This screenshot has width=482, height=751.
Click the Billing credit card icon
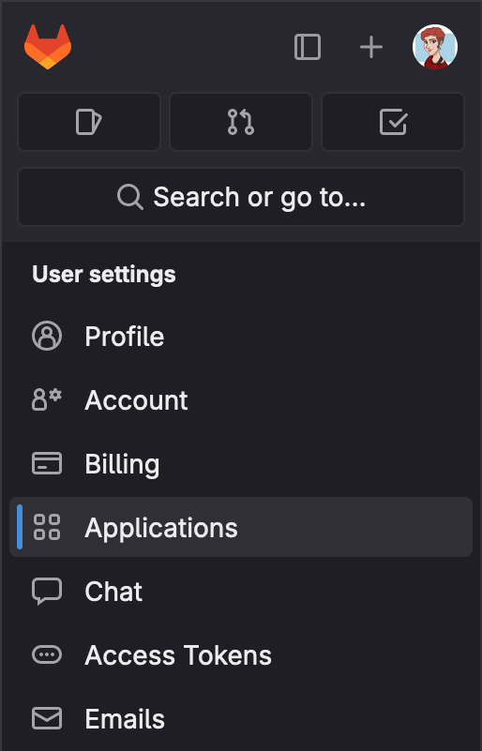click(47, 463)
